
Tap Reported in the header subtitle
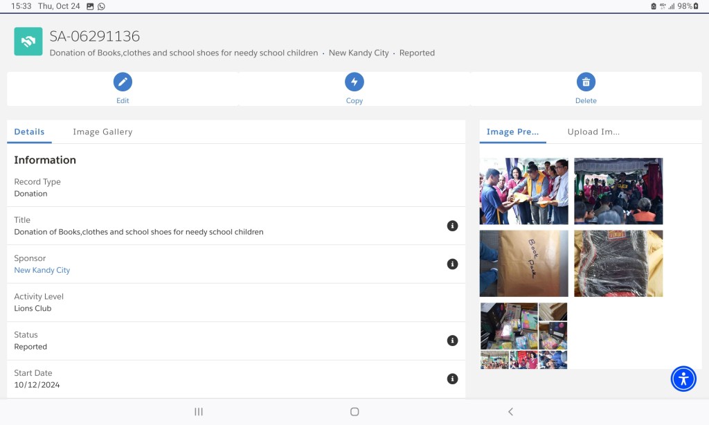coord(417,53)
